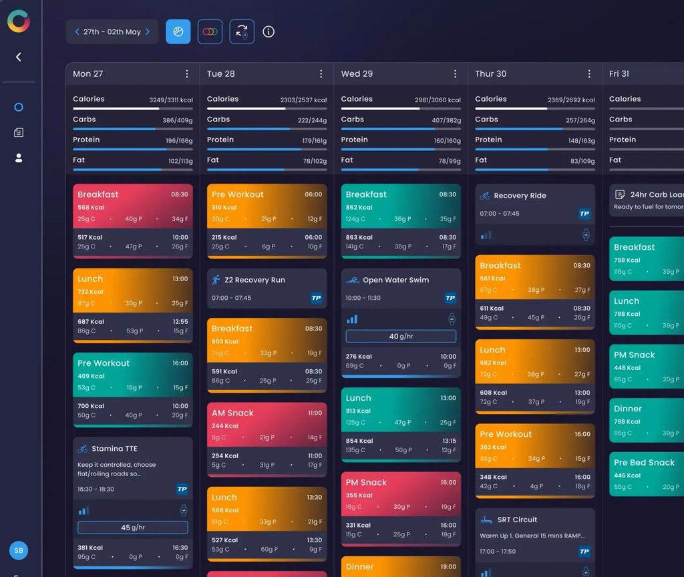
Task: Collapse the sidebar using the chevron arrow
Action: [18, 57]
